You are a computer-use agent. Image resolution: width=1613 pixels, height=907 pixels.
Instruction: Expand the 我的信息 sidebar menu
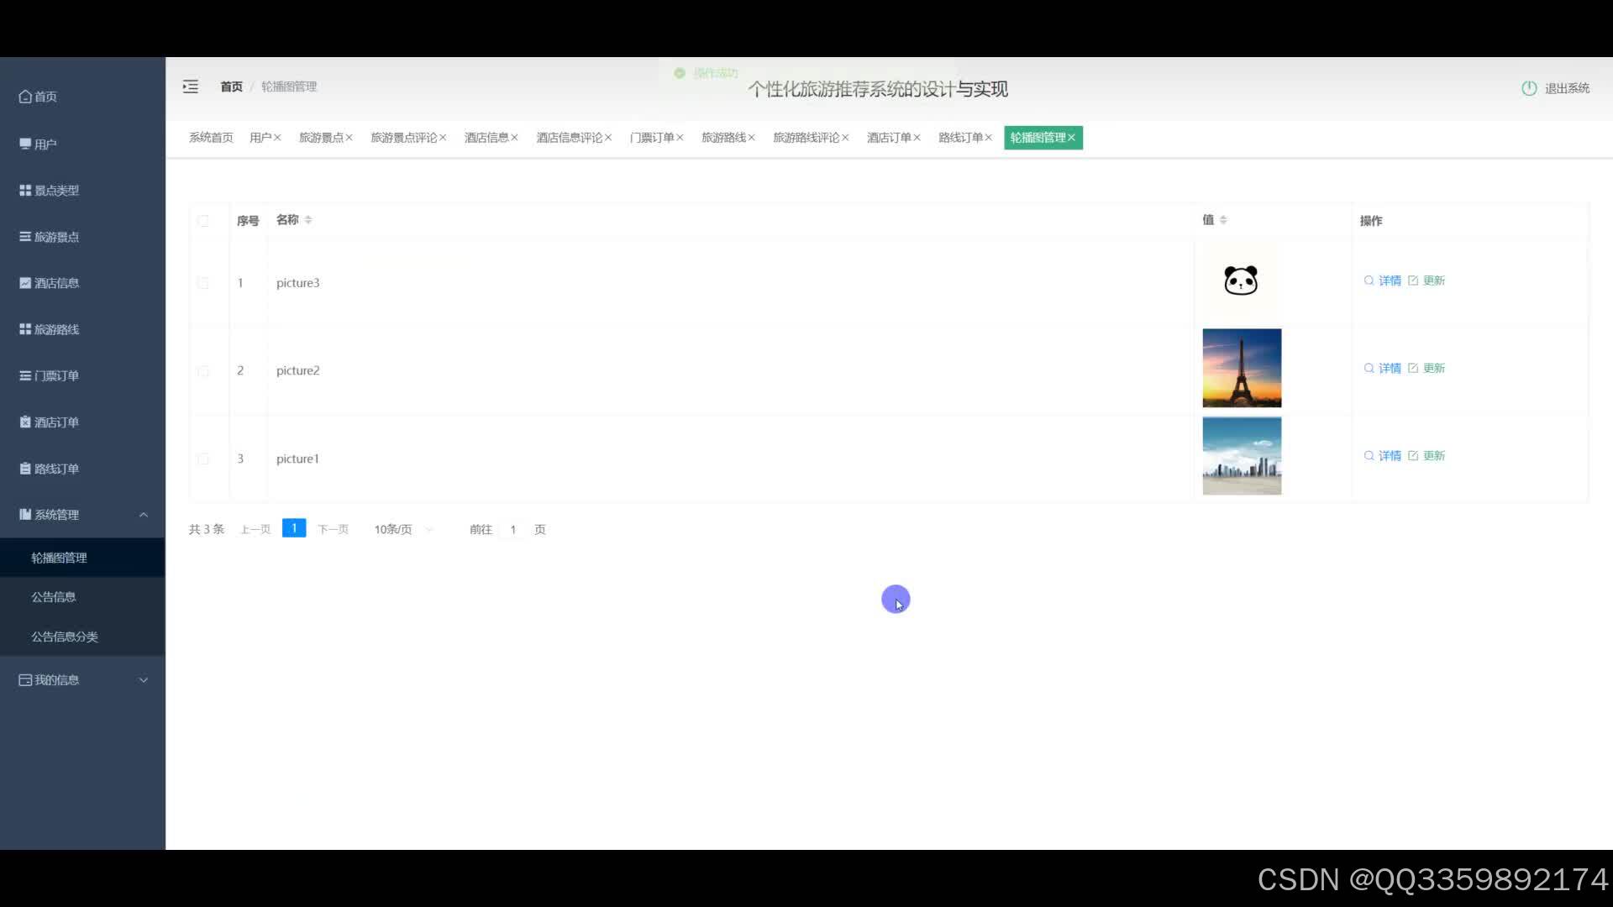tap(82, 680)
